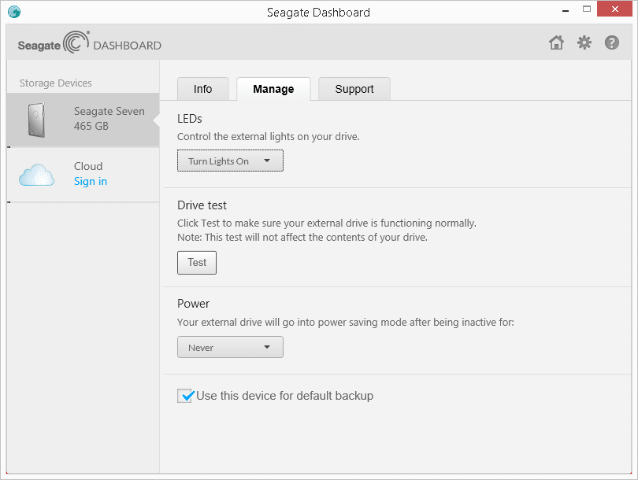Open help with question mark icon
This screenshot has width=638, height=480.
click(611, 42)
